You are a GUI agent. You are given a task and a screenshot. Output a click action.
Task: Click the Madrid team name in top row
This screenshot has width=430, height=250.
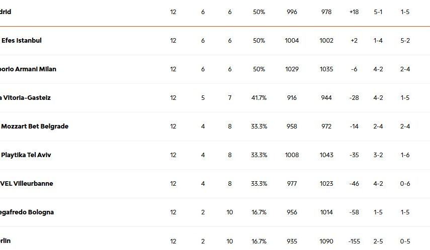pos(6,12)
